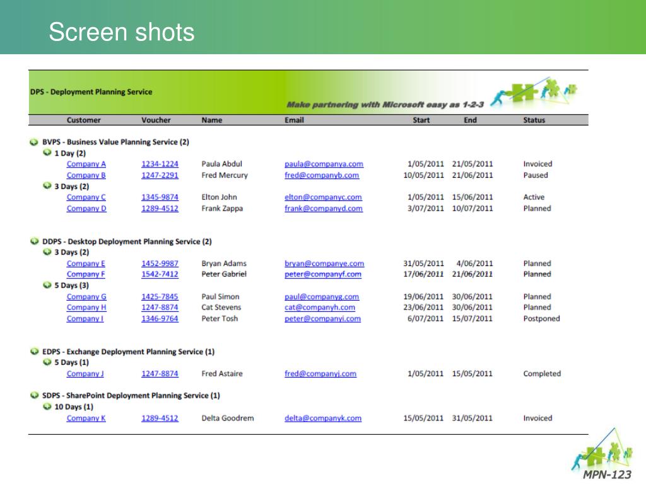
Task: Click the MPN-123 logo
Action: pyautogui.click(x=602, y=455)
